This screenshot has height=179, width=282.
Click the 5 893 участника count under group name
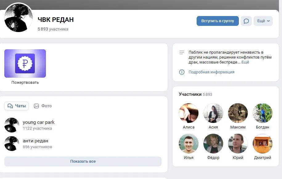click(53, 29)
